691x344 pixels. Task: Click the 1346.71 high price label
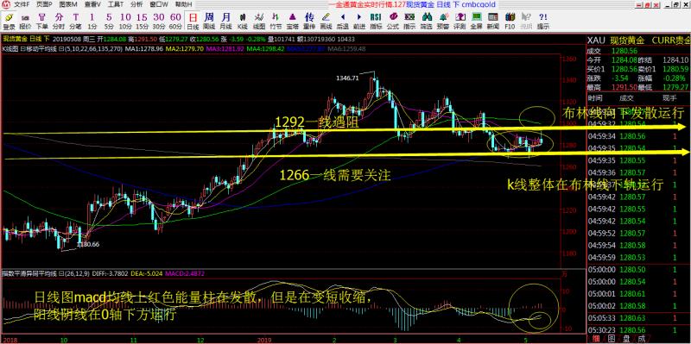[x=347, y=78]
